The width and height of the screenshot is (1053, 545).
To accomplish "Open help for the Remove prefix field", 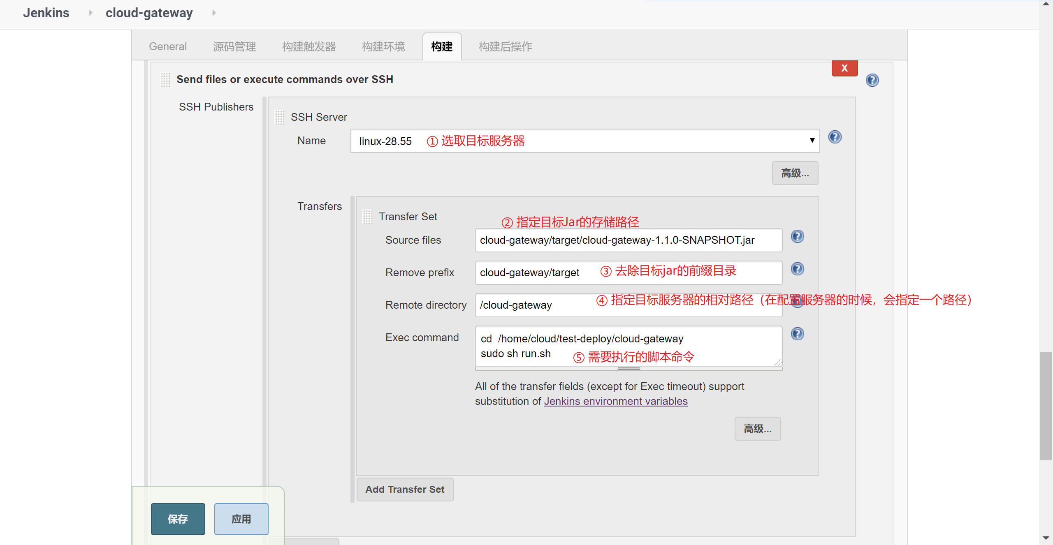I will click(x=798, y=269).
